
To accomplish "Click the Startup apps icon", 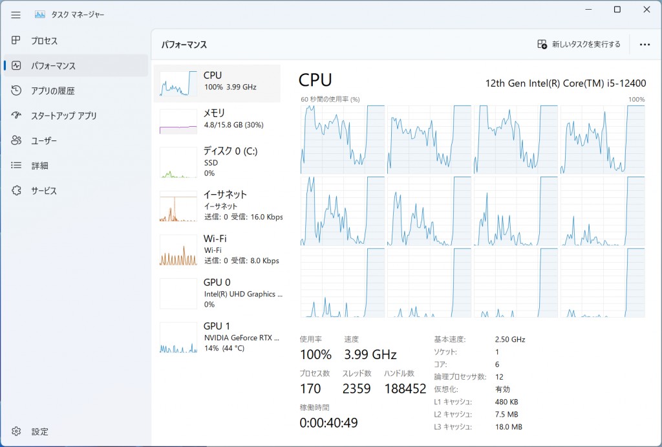I will click(17, 115).
